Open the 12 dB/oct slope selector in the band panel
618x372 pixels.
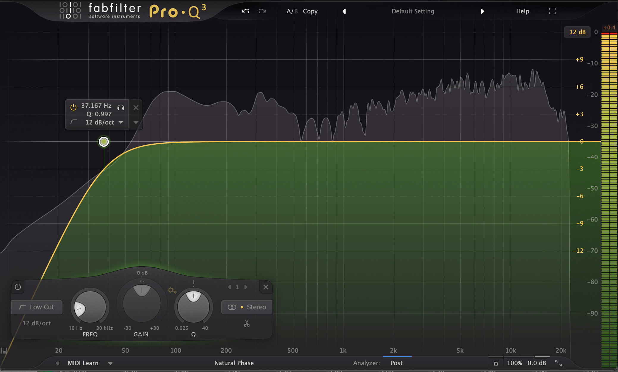tap(37, 323)
